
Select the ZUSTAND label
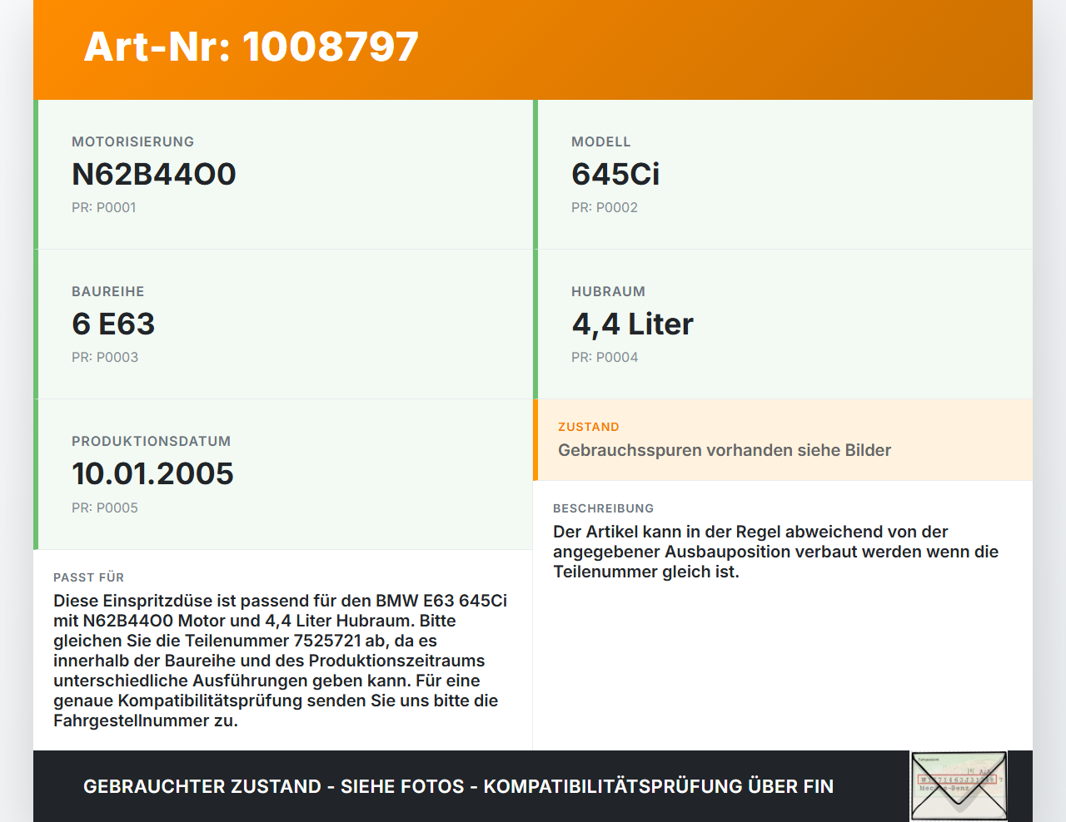click(x=589, y=428)
